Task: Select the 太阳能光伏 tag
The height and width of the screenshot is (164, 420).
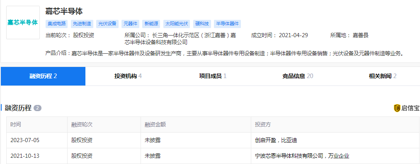Action: 177,24
